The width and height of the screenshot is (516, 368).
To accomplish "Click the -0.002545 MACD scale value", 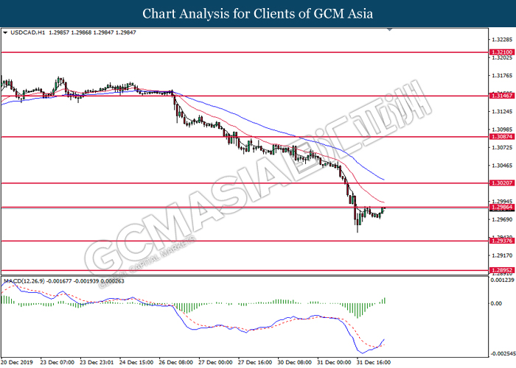I will click(502, 354).
